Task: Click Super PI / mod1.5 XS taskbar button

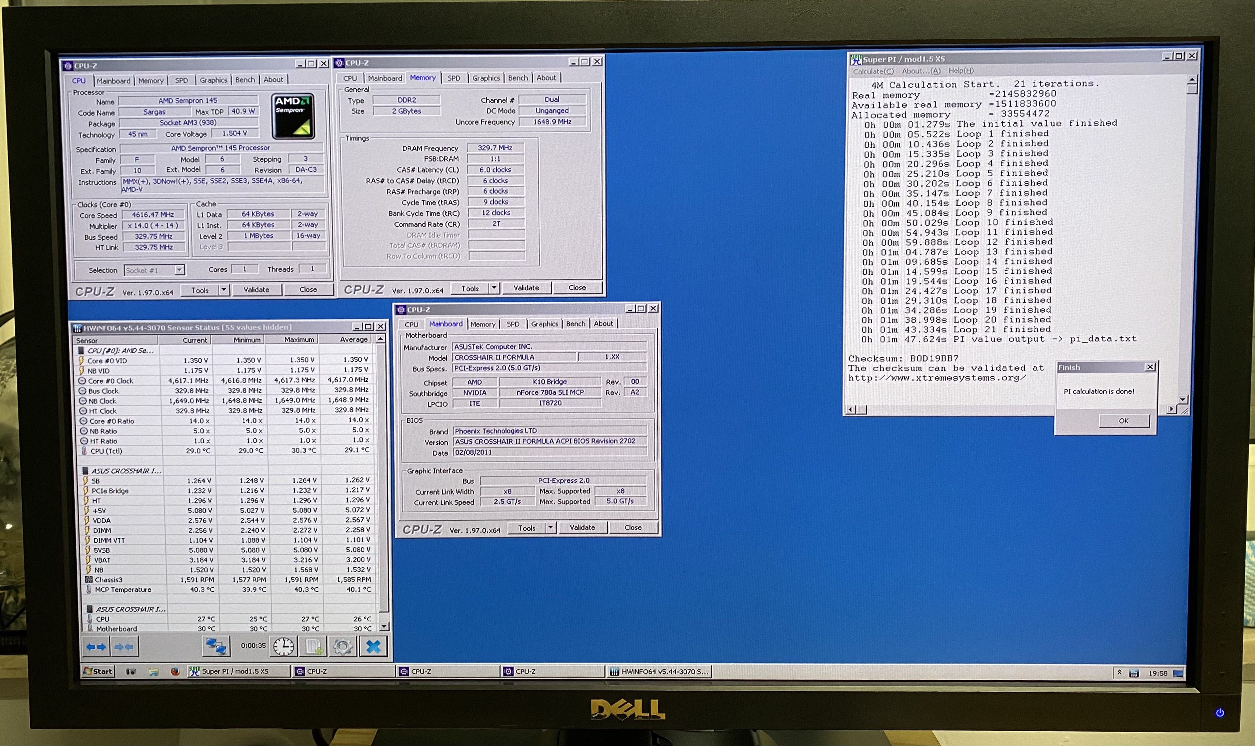Action: pyautogui.click(x=238, y=672)
